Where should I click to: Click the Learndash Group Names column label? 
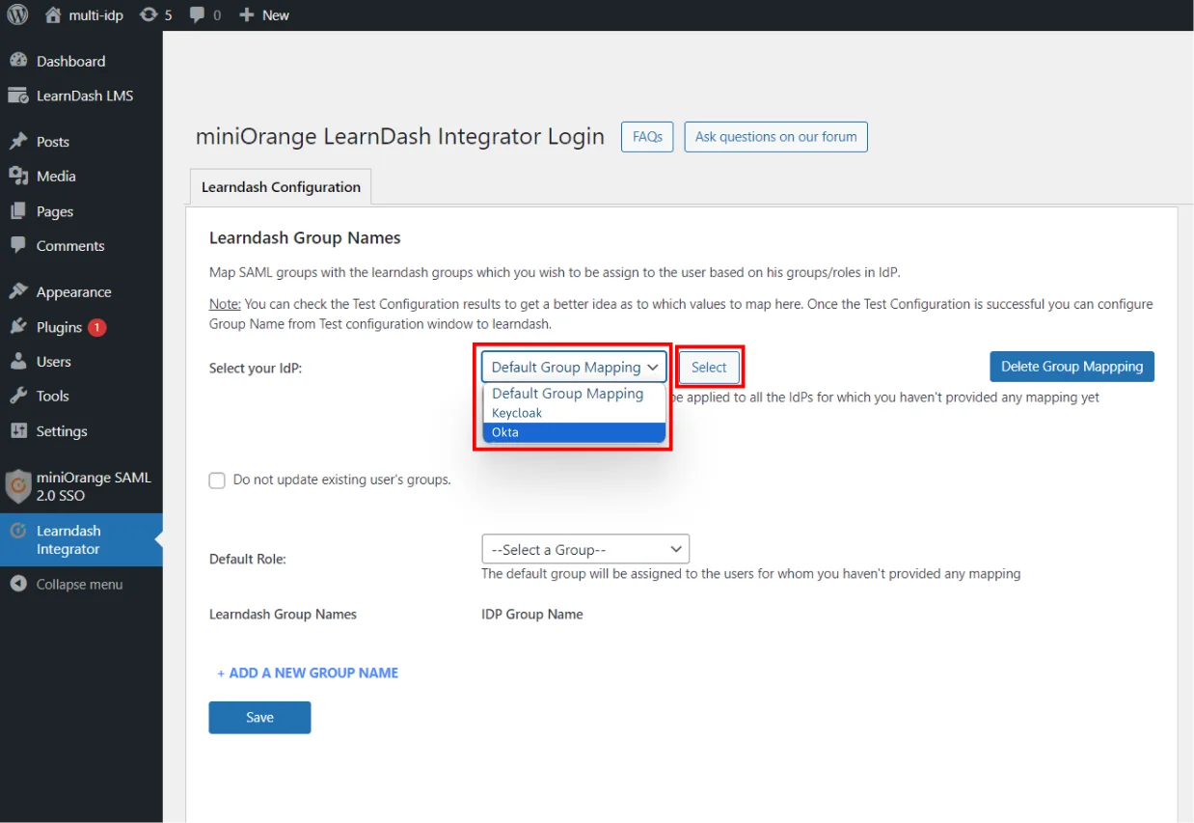(x=283, y=614)
